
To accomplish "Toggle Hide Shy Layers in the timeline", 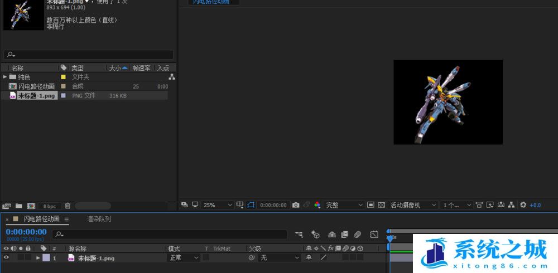I will coord(331,234).
